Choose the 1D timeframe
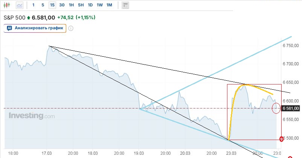 coord(90,5)
